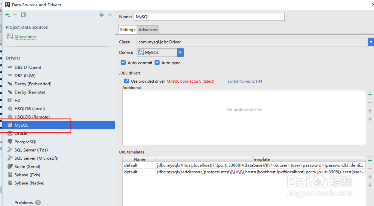This screenshot has width=374, height=206.
Task: Select the SQL Server (jTds) driver
Action: [31, 150]
